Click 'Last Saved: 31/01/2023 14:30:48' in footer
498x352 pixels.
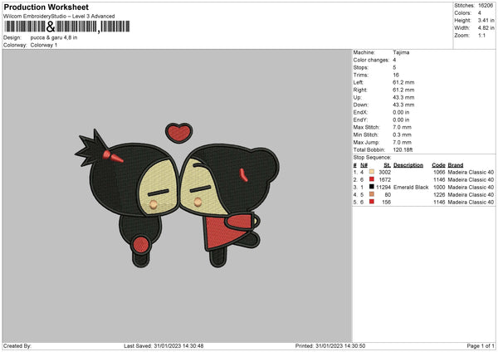(x=164, y=345)
